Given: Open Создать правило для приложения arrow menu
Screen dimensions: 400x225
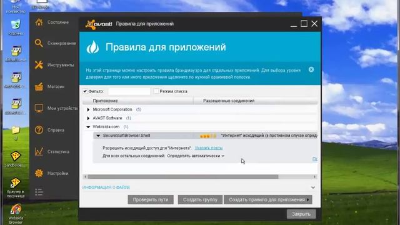Looking at the screenshot, I should click(x=308, y=199).
